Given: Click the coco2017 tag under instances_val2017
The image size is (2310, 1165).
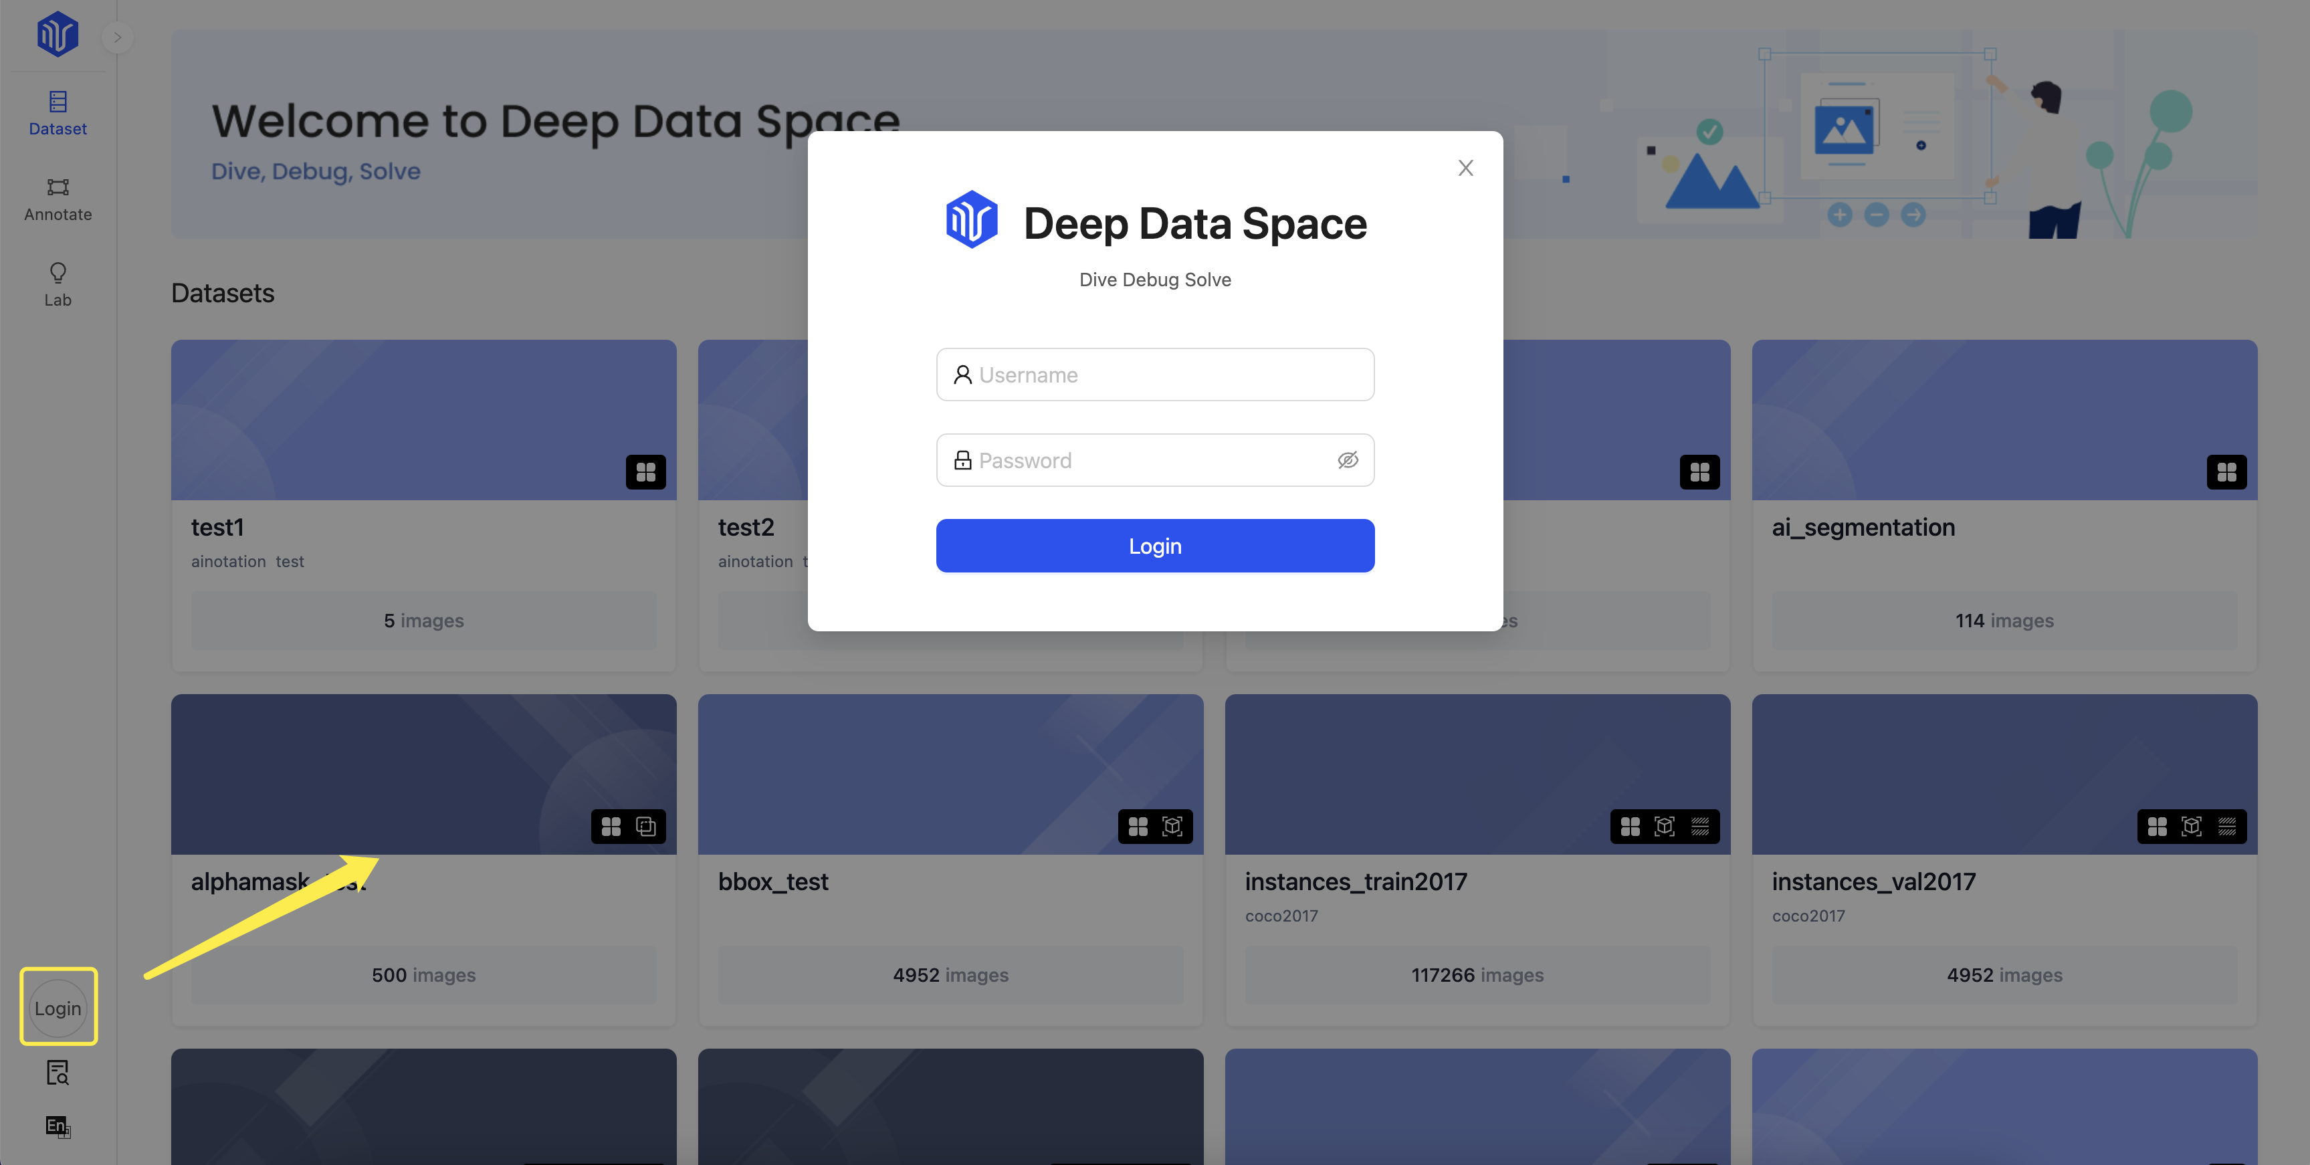Looking at the screenshot, I should (1808, 916).
